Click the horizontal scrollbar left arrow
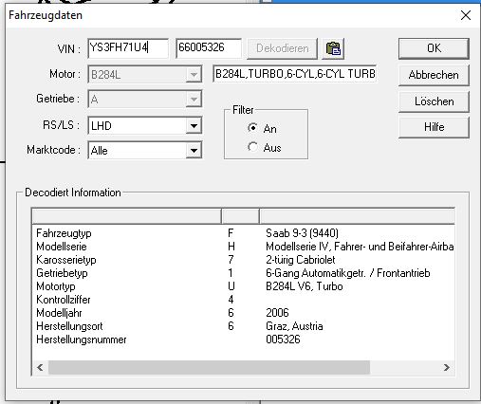The height and width of the screenshot is (404, 481). pos(40,367)
